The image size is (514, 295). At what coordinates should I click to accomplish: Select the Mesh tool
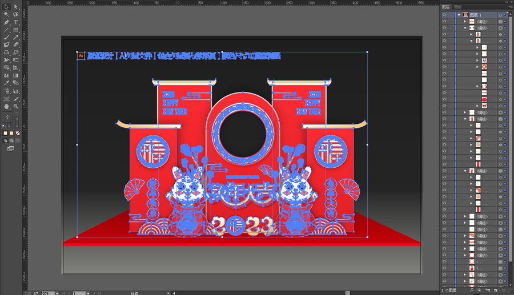[6, 75]
